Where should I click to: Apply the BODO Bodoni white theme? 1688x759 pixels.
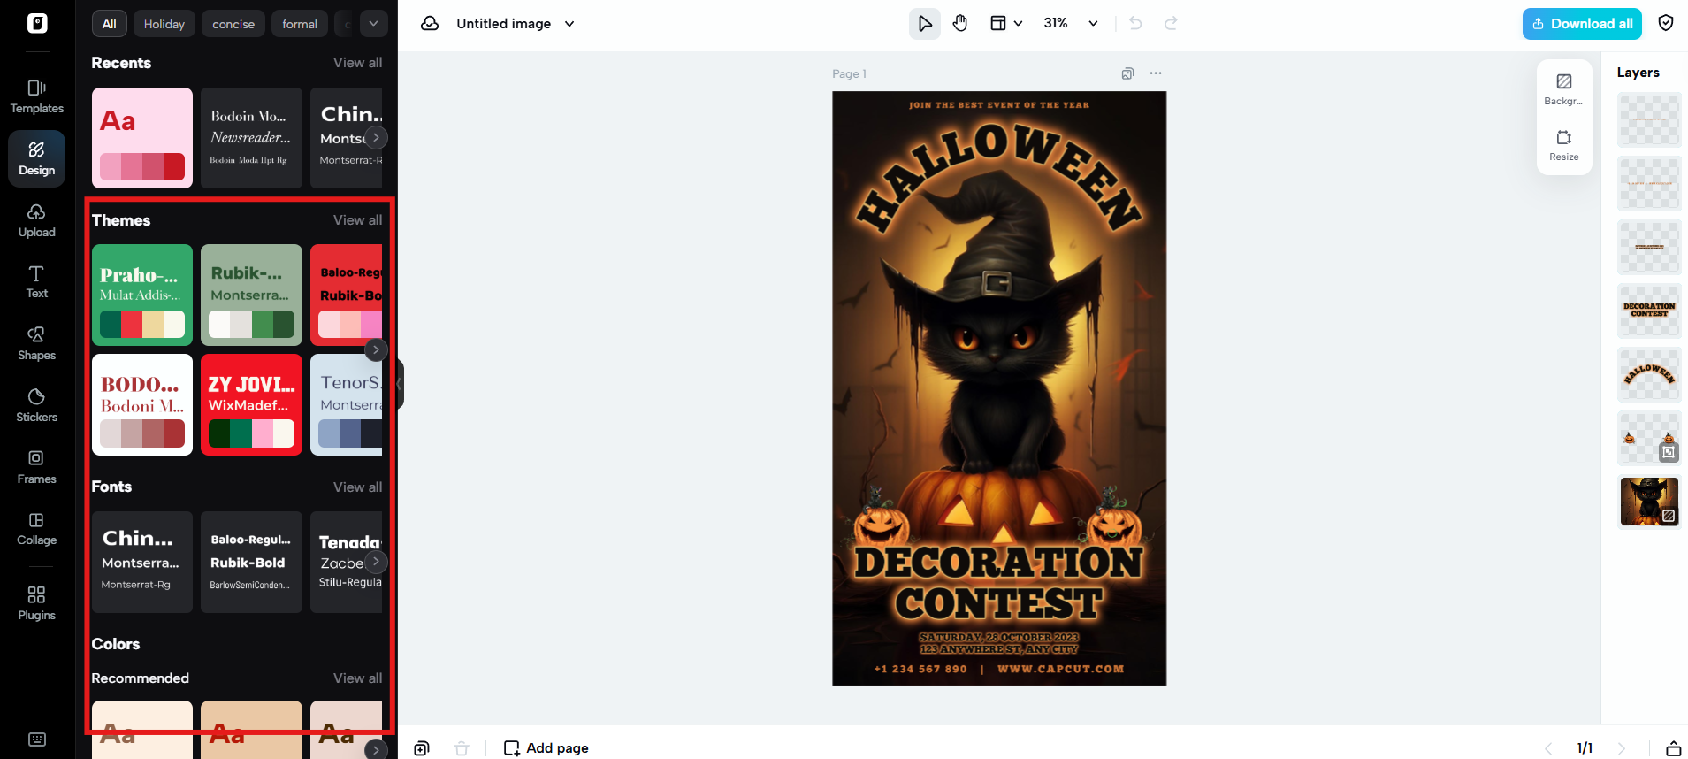coord(142,405)
